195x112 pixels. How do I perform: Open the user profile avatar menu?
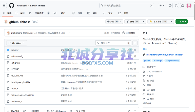pyautogui.click(x=189, y=6)
